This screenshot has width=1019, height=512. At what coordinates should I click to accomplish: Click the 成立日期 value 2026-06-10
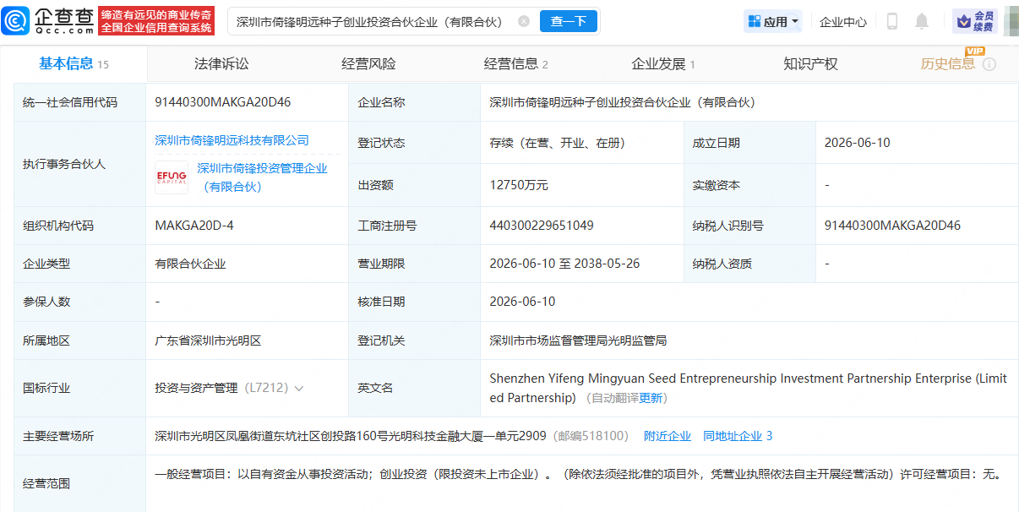click(x=857, y=143)
